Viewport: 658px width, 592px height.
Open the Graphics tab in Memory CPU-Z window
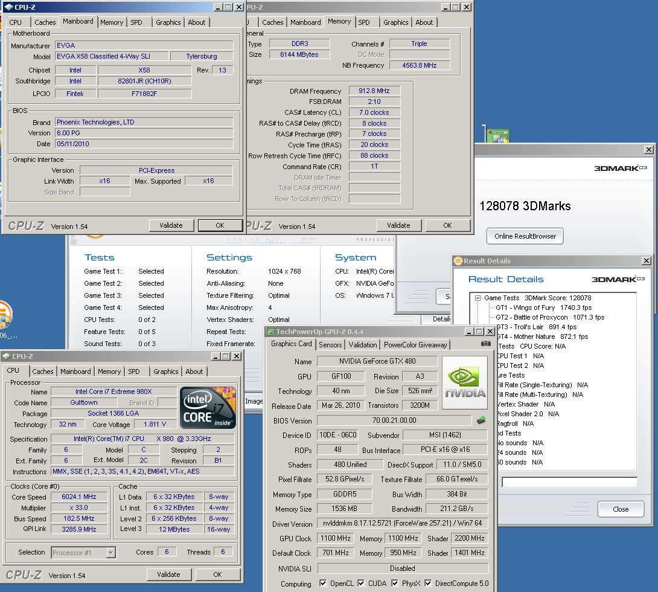coord(396,22)
